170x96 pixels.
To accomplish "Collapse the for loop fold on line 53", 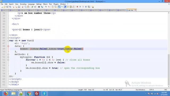I will point(8,60).
